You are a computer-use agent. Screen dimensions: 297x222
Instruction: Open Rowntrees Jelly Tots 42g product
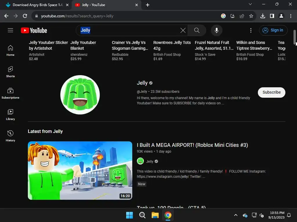tap(172, 45)
